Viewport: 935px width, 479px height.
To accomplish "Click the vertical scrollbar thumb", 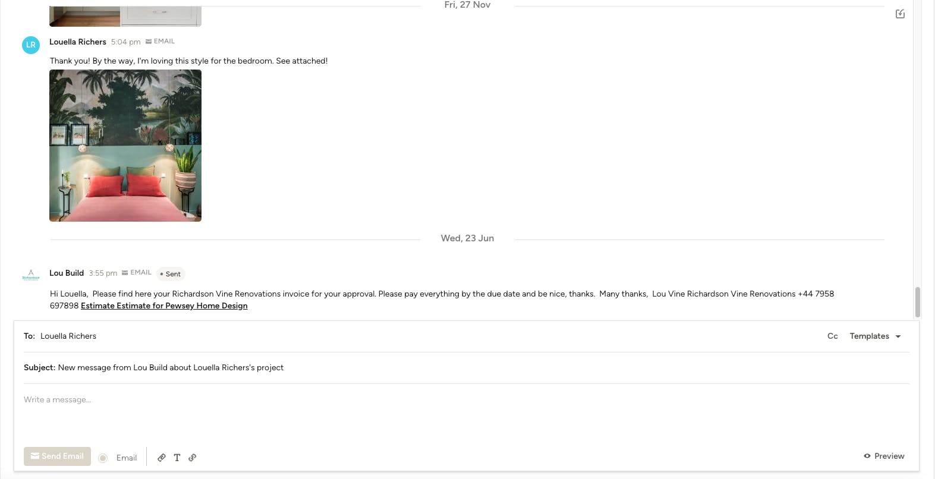I will click(917, 302).
